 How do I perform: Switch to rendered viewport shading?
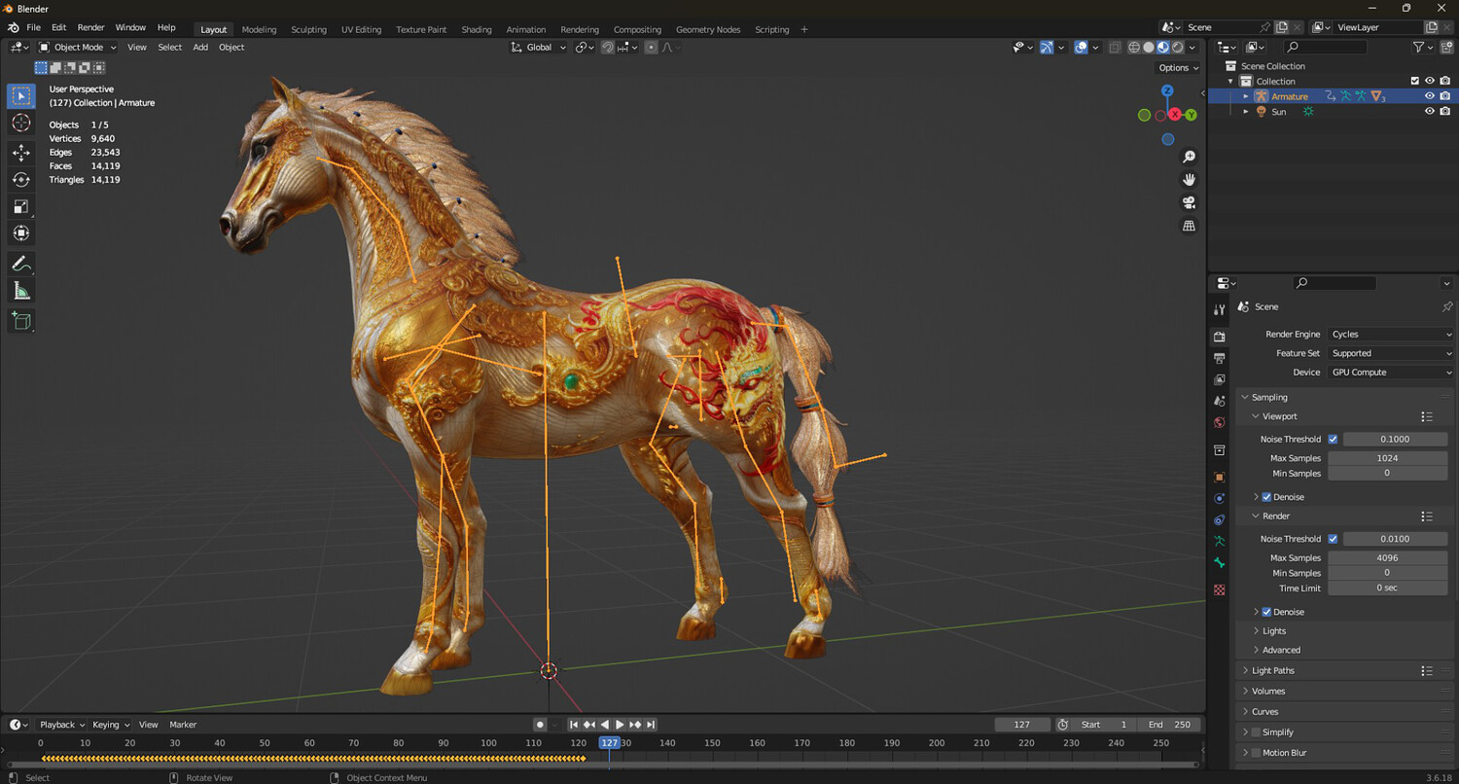[x=1178, y=47]
